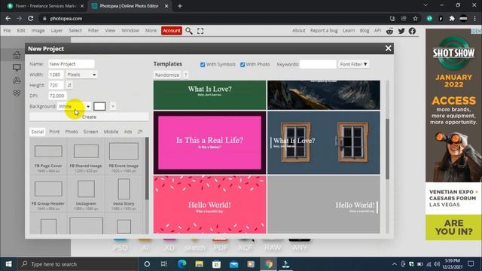Viewport: 482px width, 271px height.
Task: Open Photopea Facebook page icon
Action: click(412, 31)
